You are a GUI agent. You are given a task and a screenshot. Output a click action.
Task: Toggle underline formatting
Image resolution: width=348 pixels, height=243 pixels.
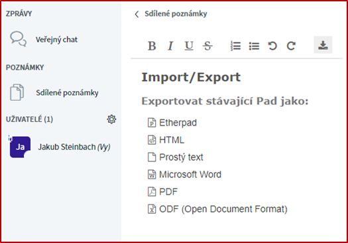pyautogui.click(x=189, y=46)
